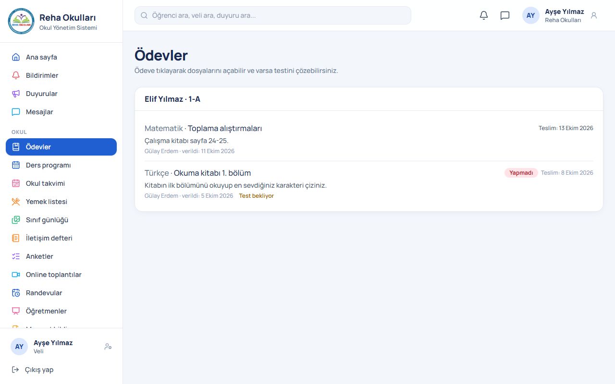
Task: Click the video camera icon for Online toplantılar
Action: click(x=16, y=275)
